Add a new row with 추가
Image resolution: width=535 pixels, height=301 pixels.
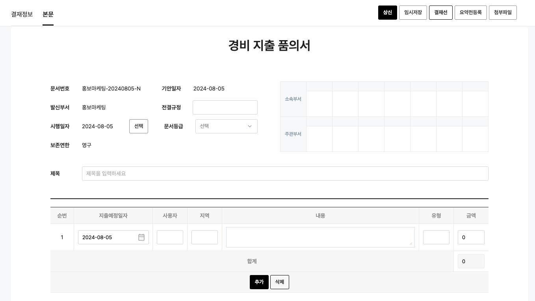pyautogui.click(x=259, y=282)
